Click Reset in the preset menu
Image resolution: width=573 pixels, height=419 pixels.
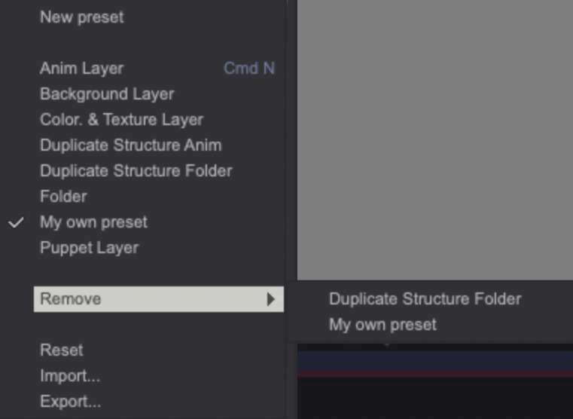61,350
